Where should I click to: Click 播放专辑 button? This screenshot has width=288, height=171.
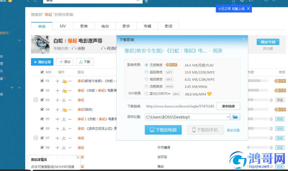(x=268, y=42)
